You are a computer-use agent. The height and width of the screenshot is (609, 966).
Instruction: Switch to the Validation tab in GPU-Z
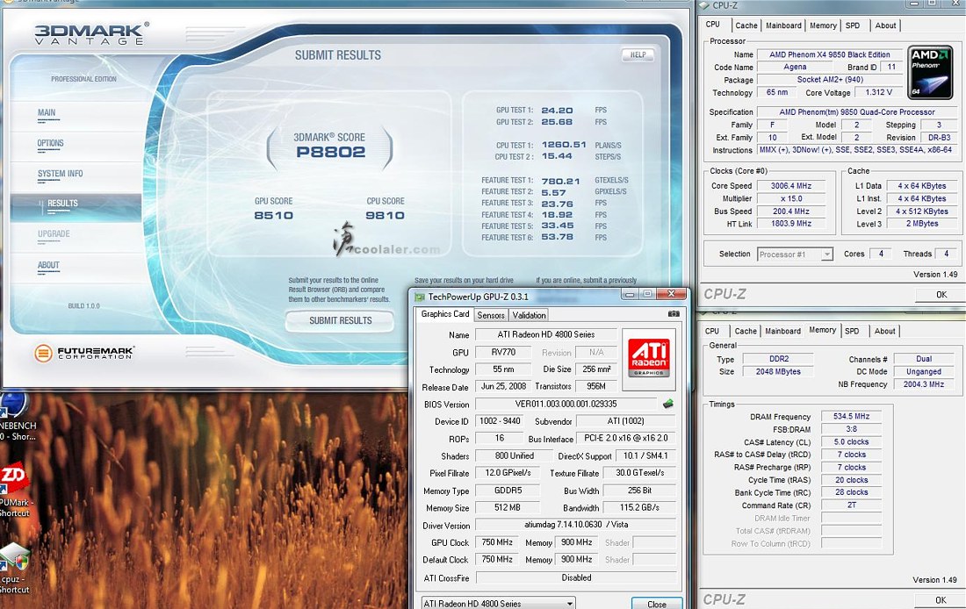[x=529, y=315]
